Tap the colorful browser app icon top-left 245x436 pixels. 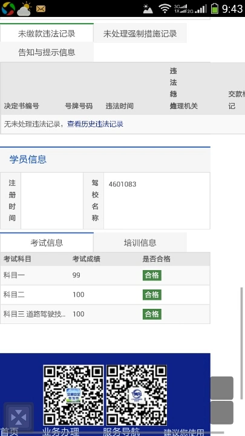[x=8, y=8]
